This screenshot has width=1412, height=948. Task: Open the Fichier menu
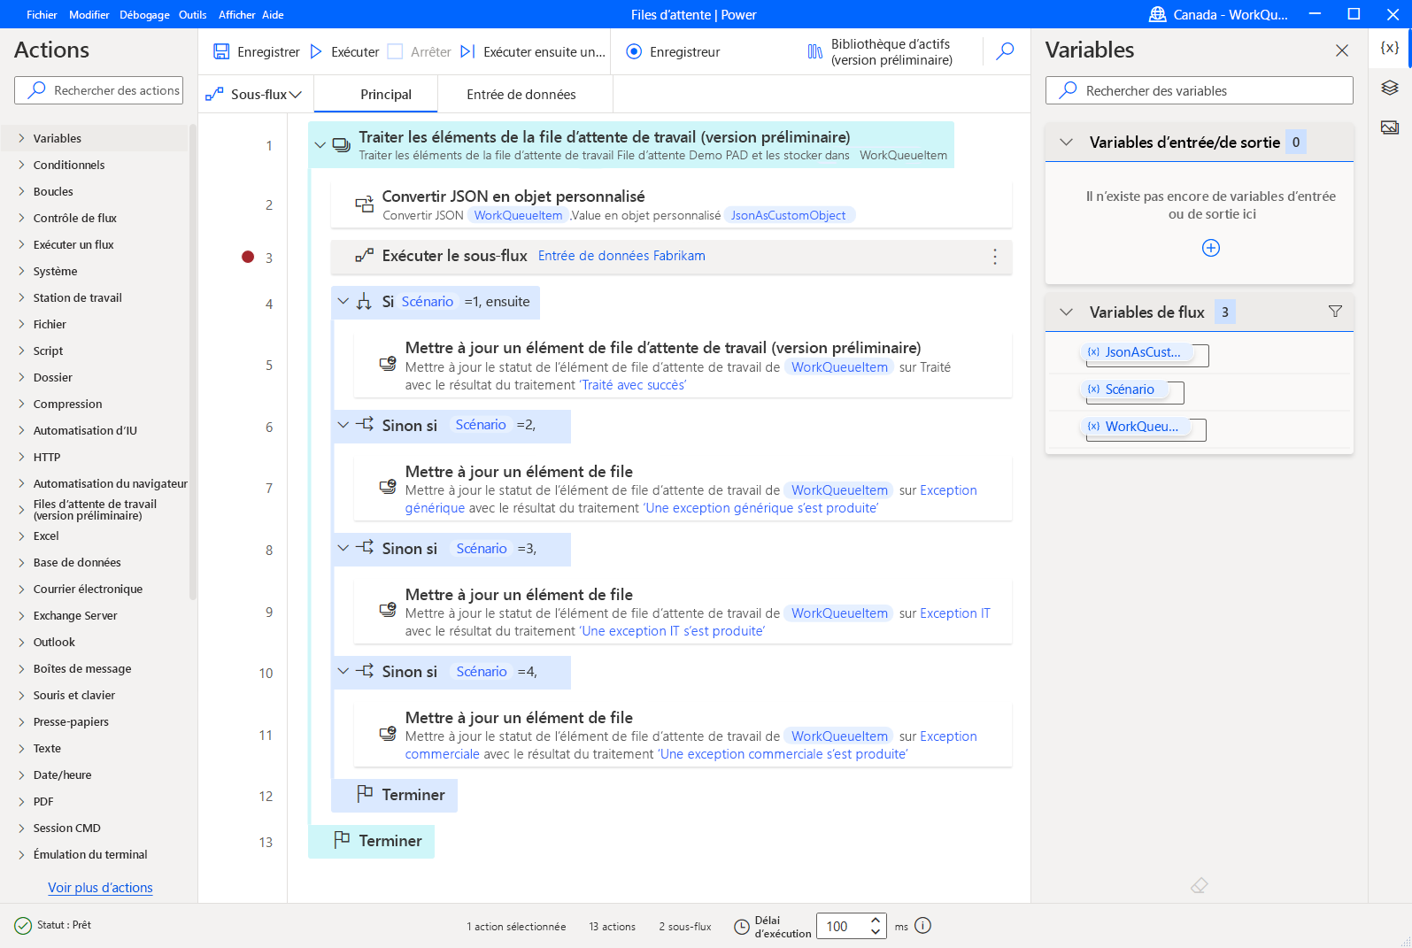coord(42,14)
